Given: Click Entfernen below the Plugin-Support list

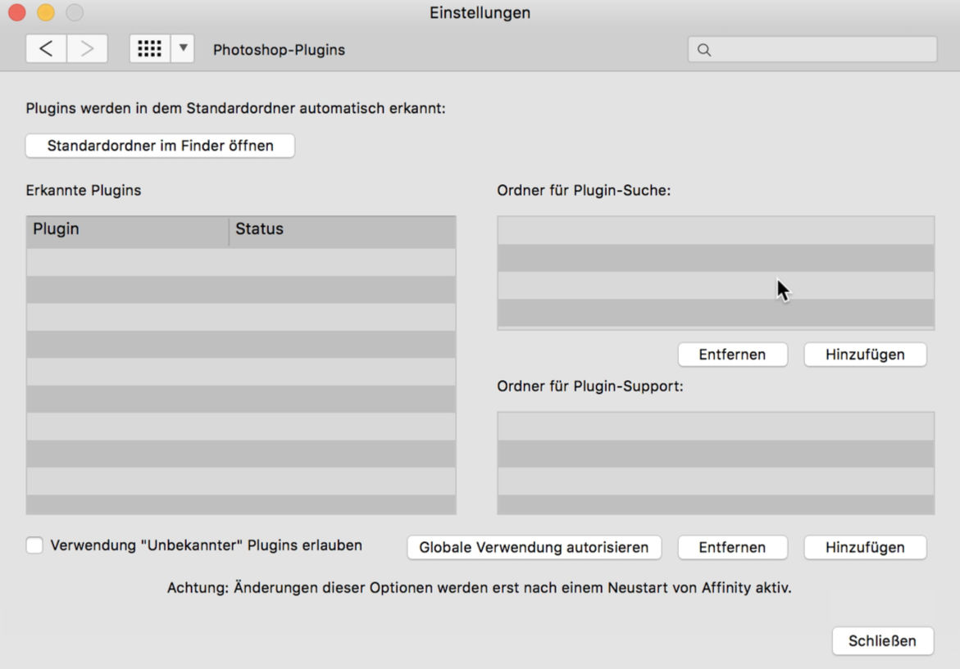Looking at the screenshot, I should coord(732,547).
